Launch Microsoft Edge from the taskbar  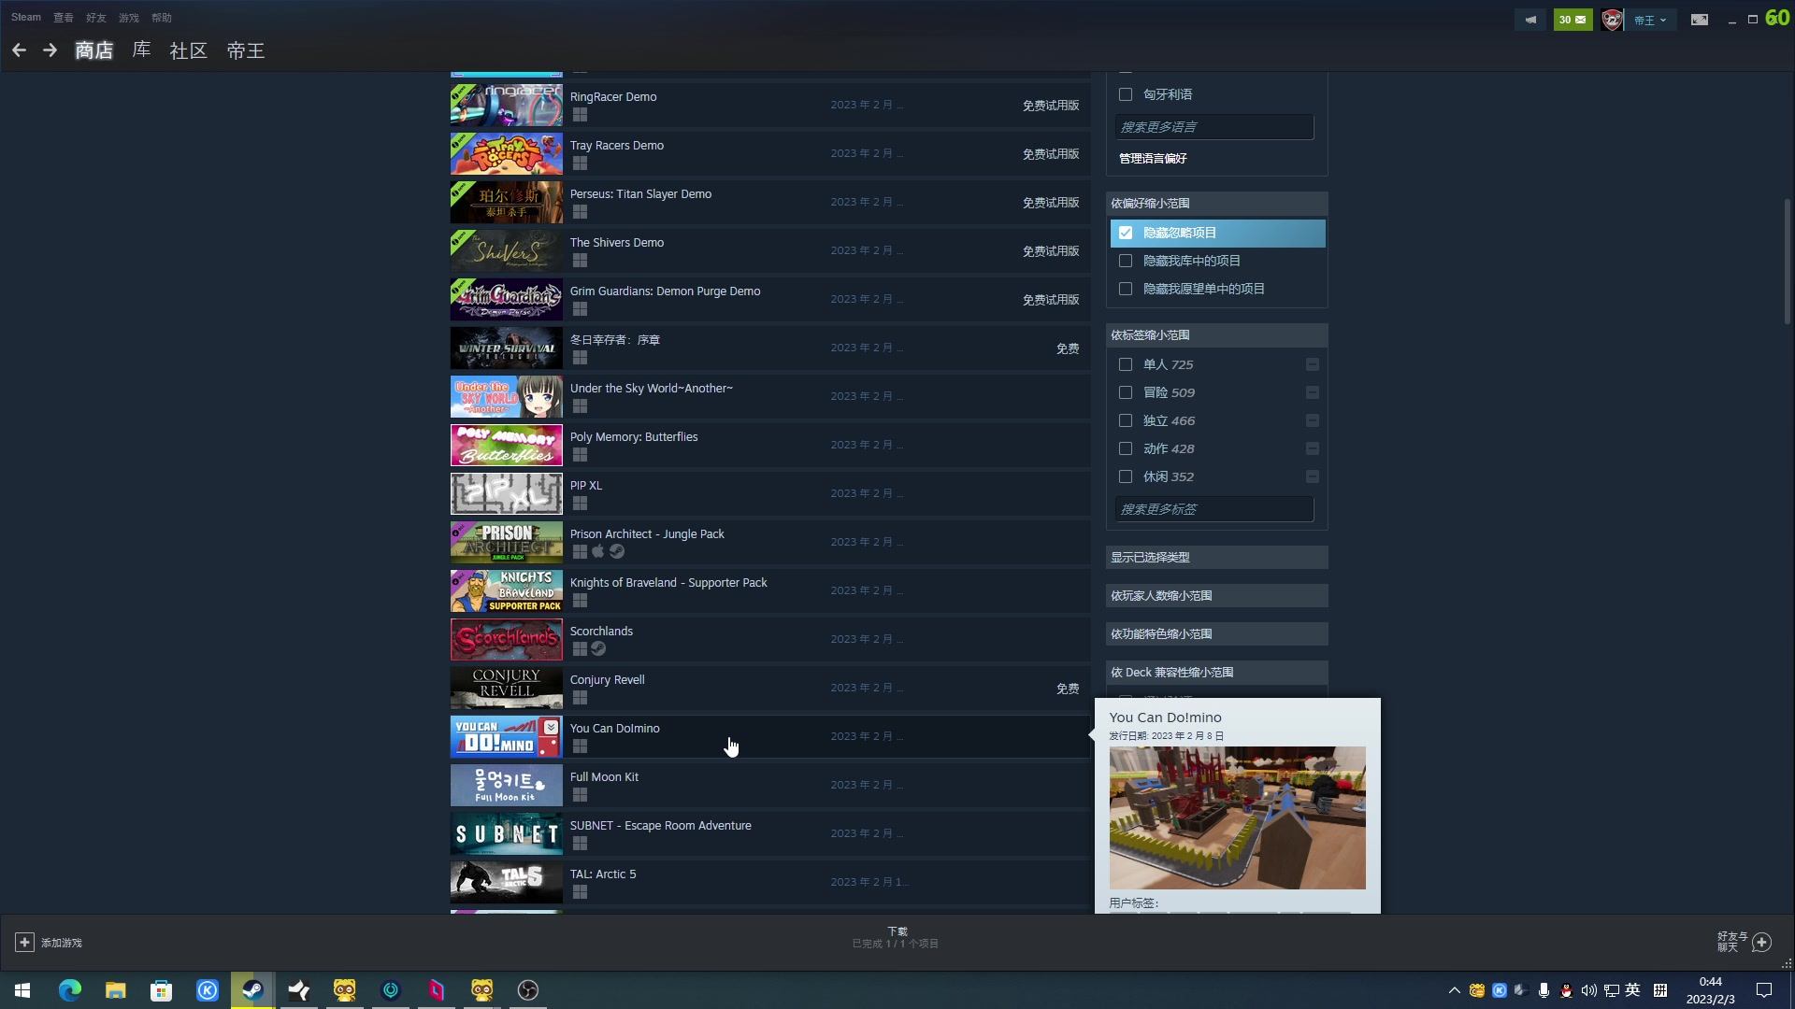click(69, 990)
